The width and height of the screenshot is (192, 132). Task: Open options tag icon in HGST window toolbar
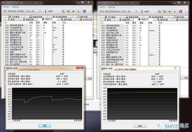pos(175,12)
